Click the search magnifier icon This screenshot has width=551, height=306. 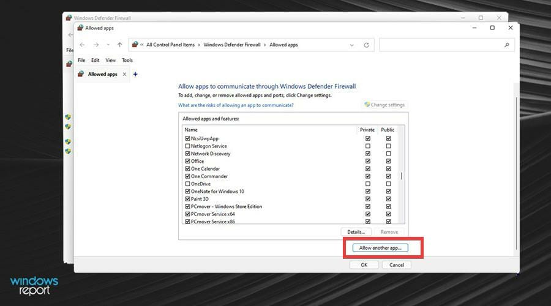[x=507, y=45]
